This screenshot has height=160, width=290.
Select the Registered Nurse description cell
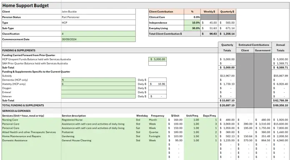pos(98,120)
